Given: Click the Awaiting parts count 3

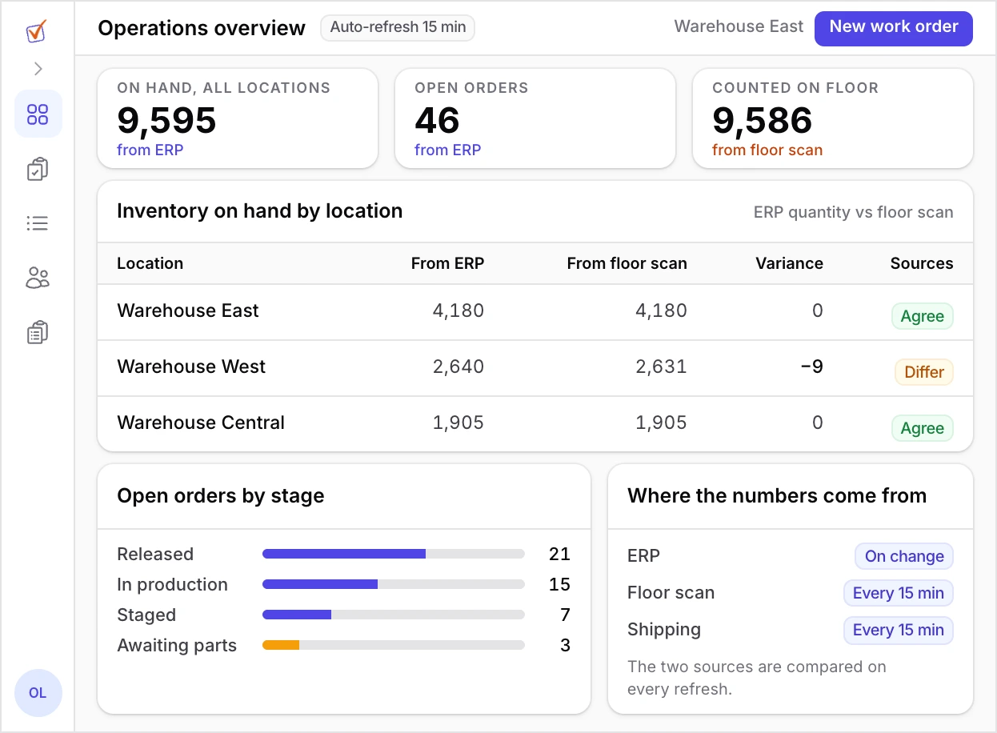Looking at the screenshot, I should pos(565,645).
